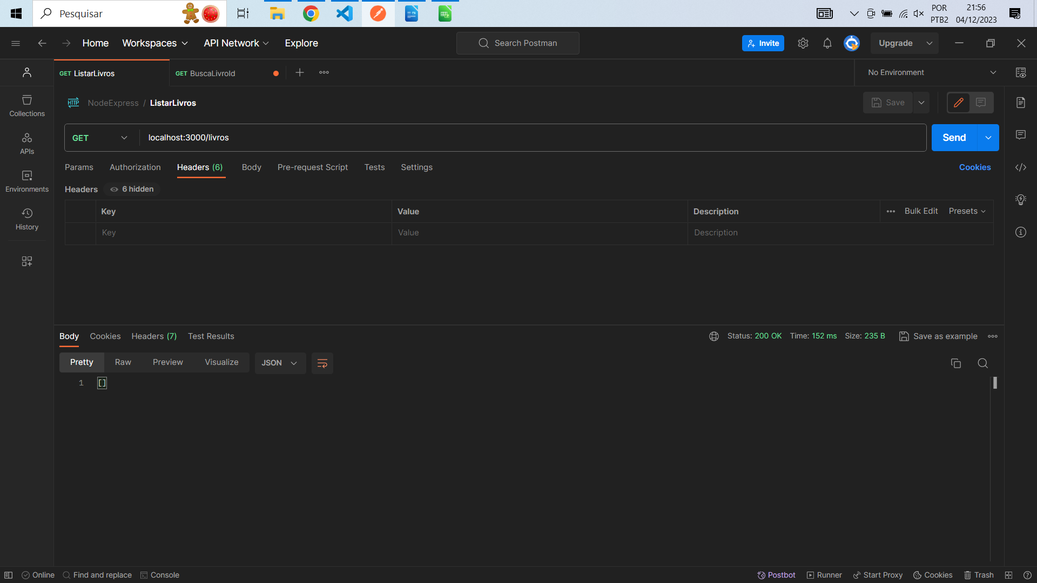
Task: Open the Send options dropdown arrow
Action: [x=988, y=138]
